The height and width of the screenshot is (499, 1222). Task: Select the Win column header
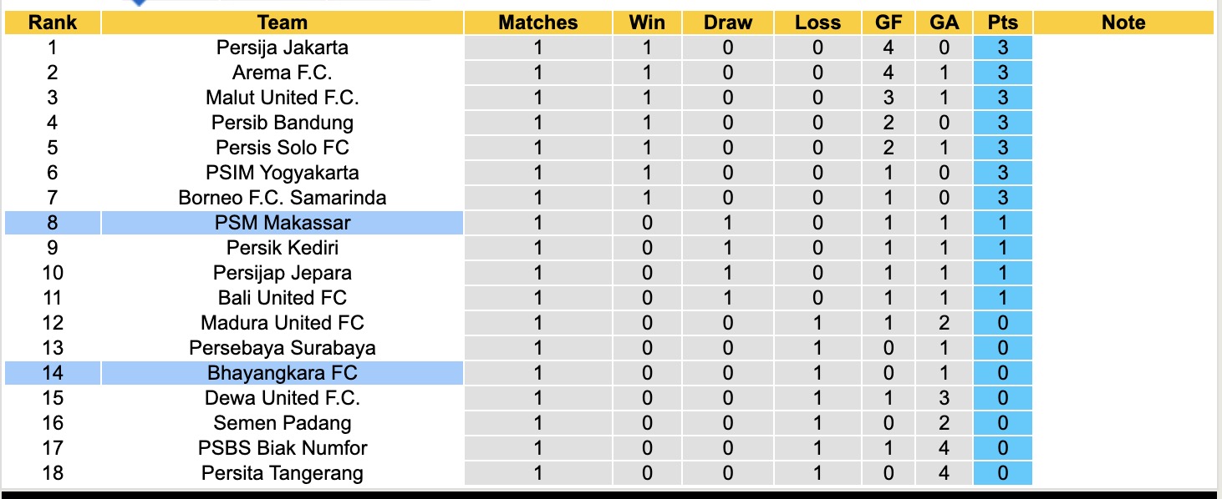pyautogui.click(x=647, y=23)
